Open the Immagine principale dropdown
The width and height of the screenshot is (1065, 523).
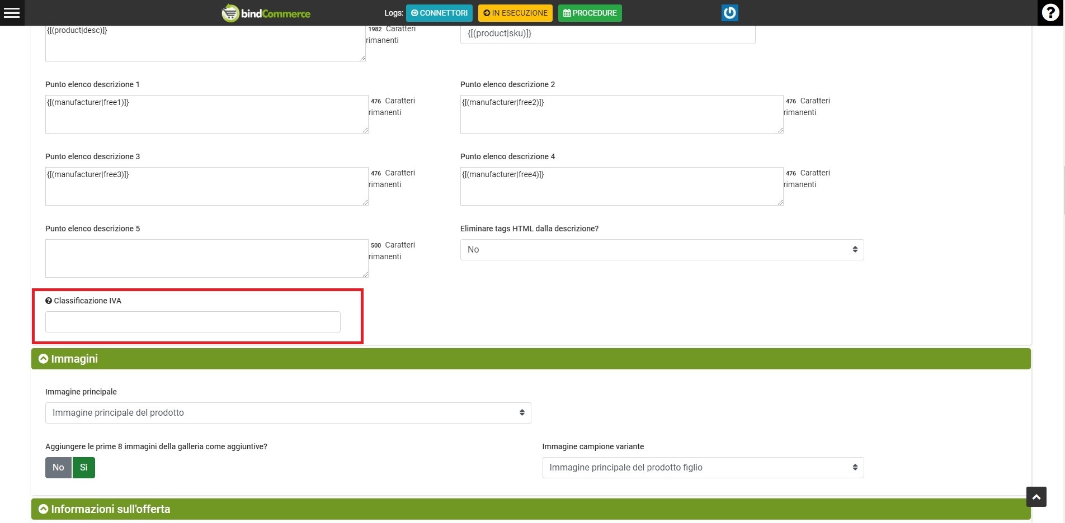click(288, 413)
